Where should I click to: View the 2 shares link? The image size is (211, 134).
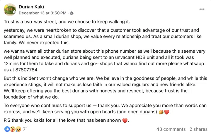pyautogui.click(x=198, y=129)
